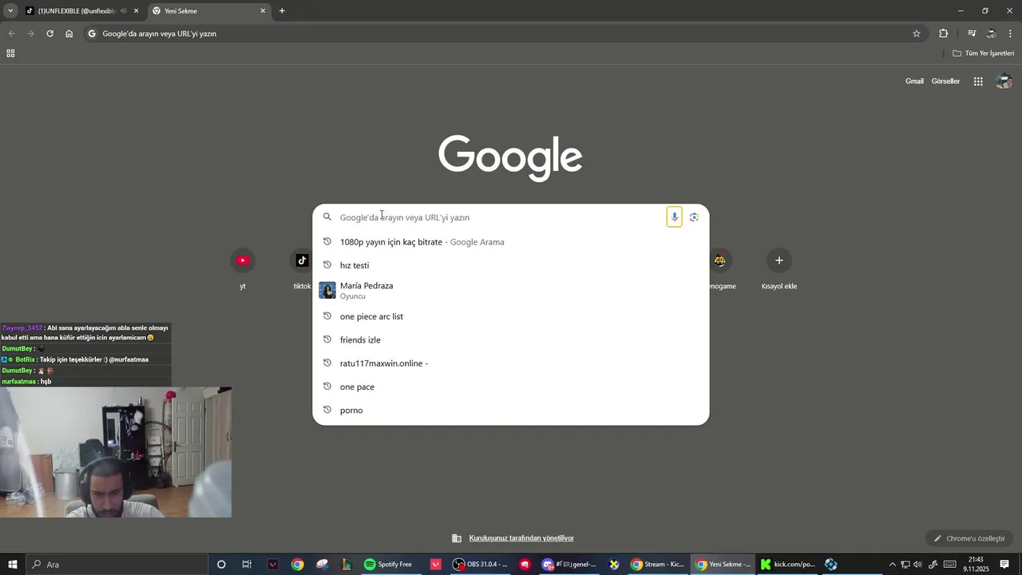
Task: Open the Google apps grid icon
Action: [x=978, y=81]
